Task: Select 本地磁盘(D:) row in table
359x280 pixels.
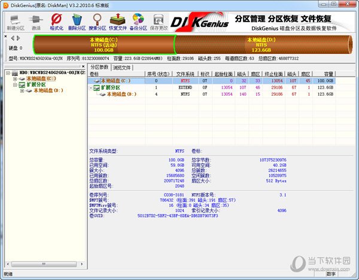Action: pyautogui.click(x=212, y=94)
